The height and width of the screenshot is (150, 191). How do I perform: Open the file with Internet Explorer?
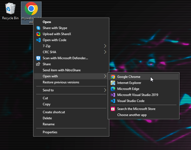(144, 83)
